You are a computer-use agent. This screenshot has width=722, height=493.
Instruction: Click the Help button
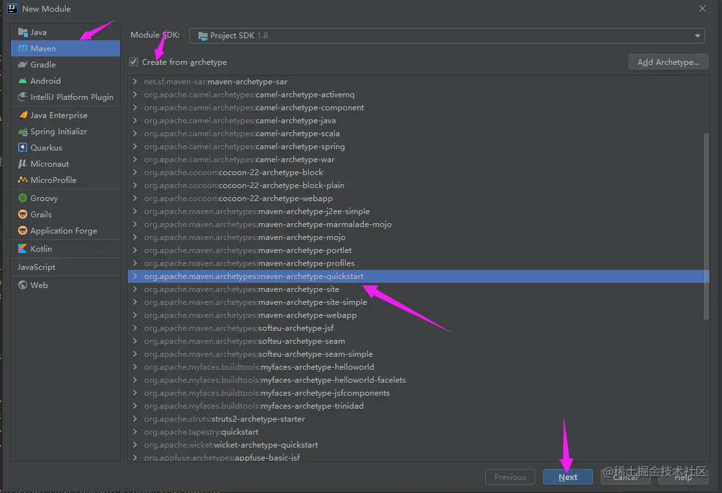(x=683, y=477)
